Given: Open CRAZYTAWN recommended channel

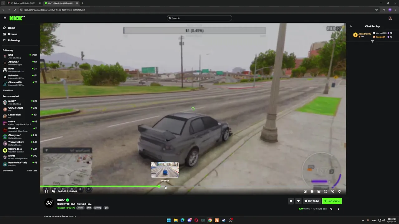Looking at the screenshot, I should (x=20, y=109).
